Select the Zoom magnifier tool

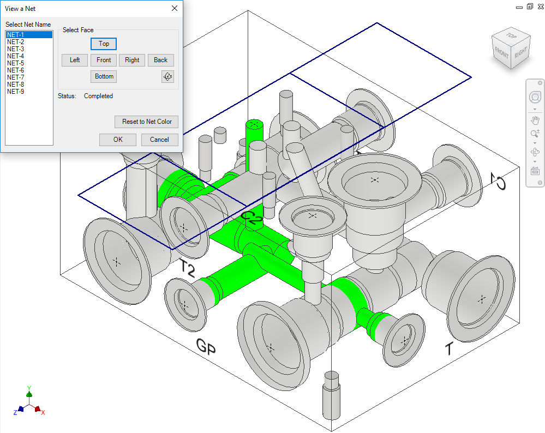535,134
